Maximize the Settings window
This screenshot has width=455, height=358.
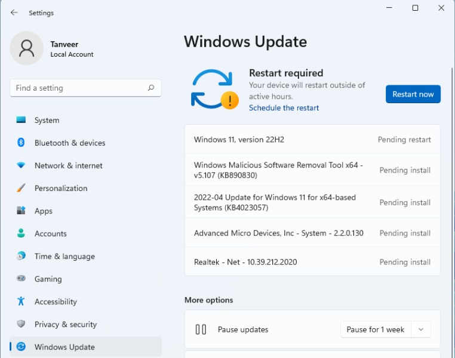(415, 8)
